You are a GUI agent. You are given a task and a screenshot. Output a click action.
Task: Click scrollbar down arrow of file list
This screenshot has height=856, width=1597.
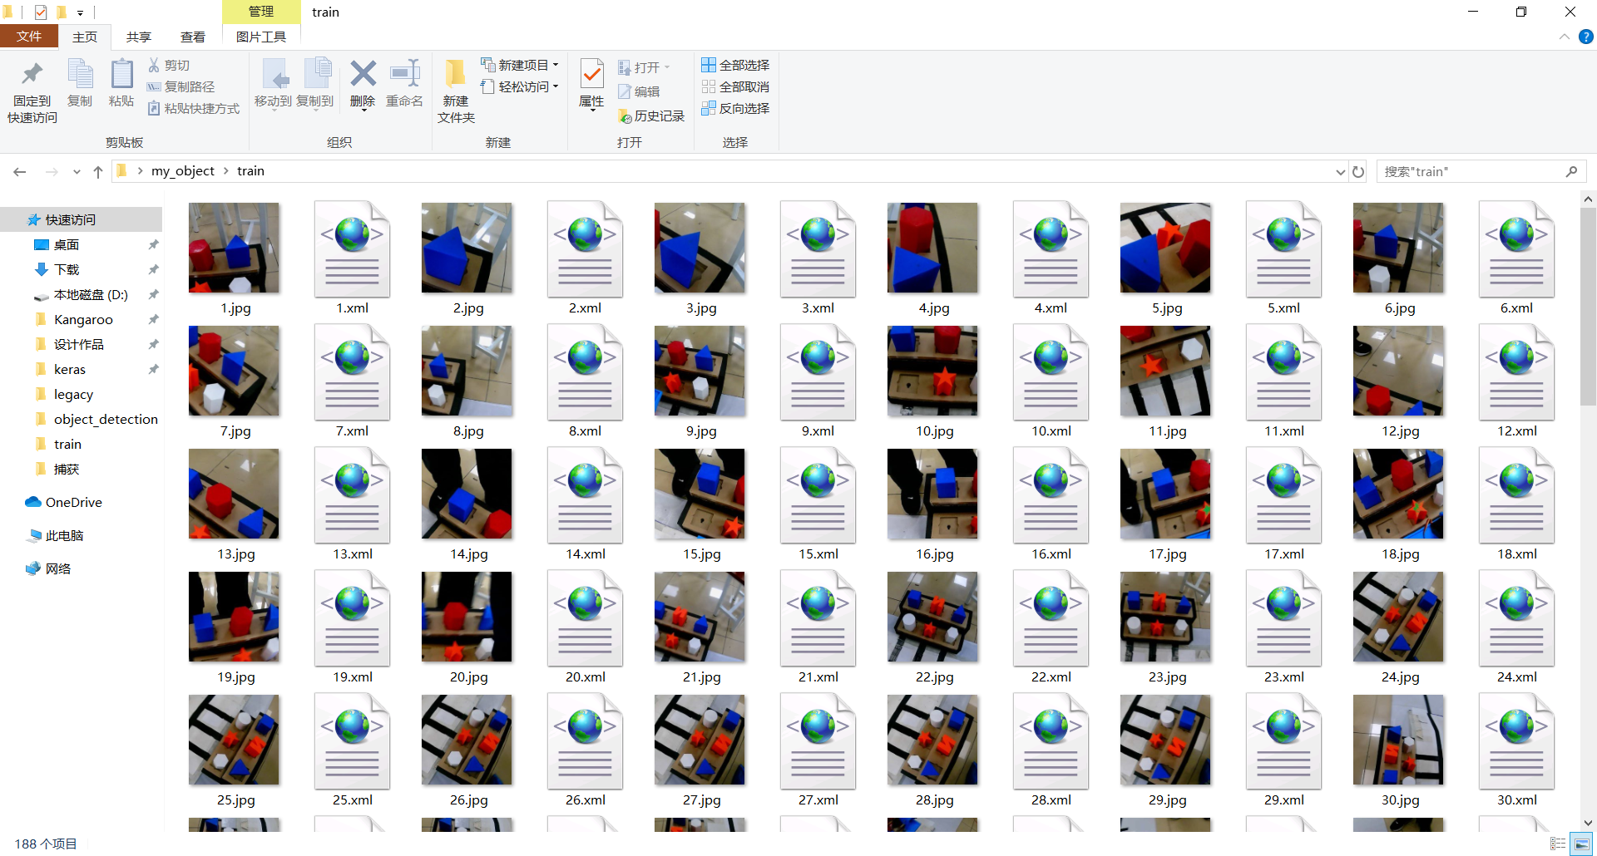[1588, 824]
